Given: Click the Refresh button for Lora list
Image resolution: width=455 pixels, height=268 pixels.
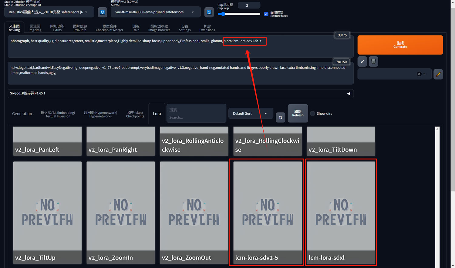Looking at the screenshot, I should pos(298,113).
